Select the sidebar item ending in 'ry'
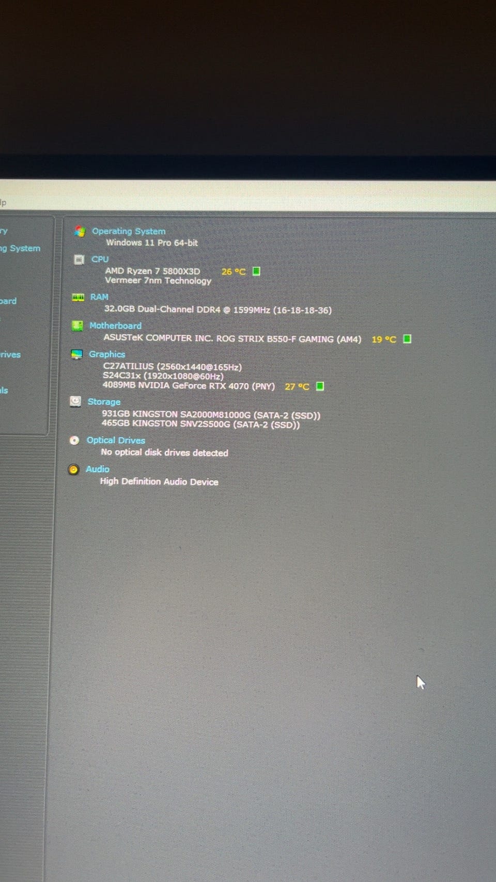The height and width of the screenshot is (882, 496). tap(4, 231)
